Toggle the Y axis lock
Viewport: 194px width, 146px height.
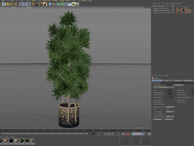(x=25, y=4)
